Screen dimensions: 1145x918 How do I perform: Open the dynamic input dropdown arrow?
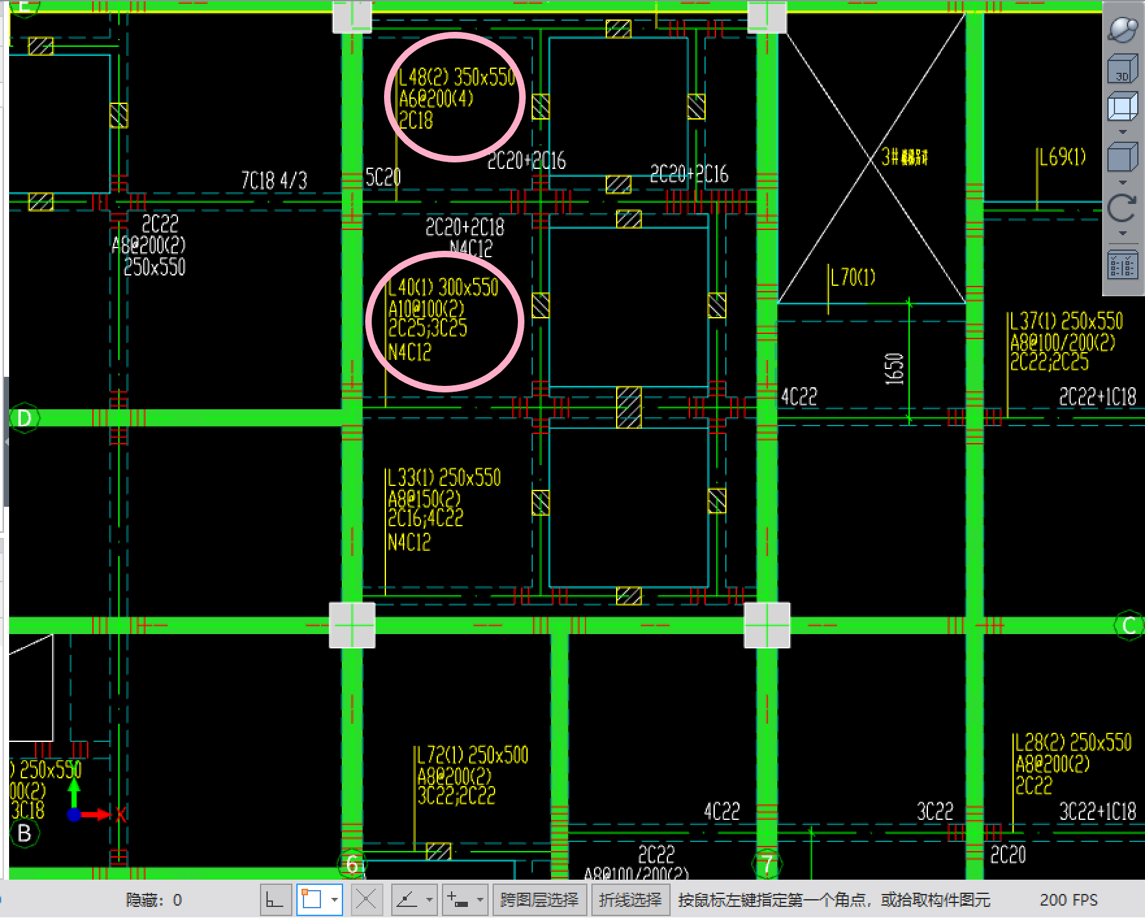tap(480, 900)
